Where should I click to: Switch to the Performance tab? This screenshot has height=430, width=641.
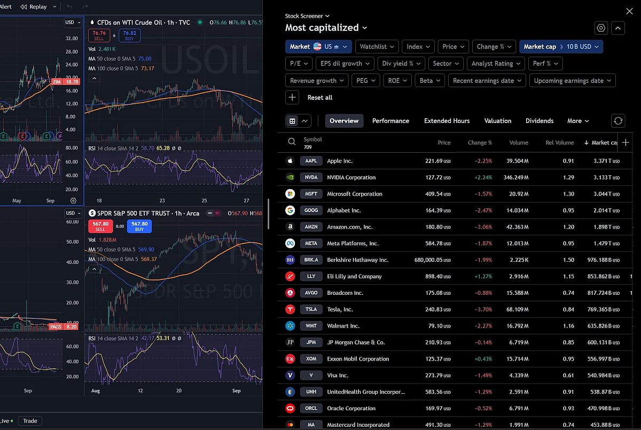(x=390, y=121)
